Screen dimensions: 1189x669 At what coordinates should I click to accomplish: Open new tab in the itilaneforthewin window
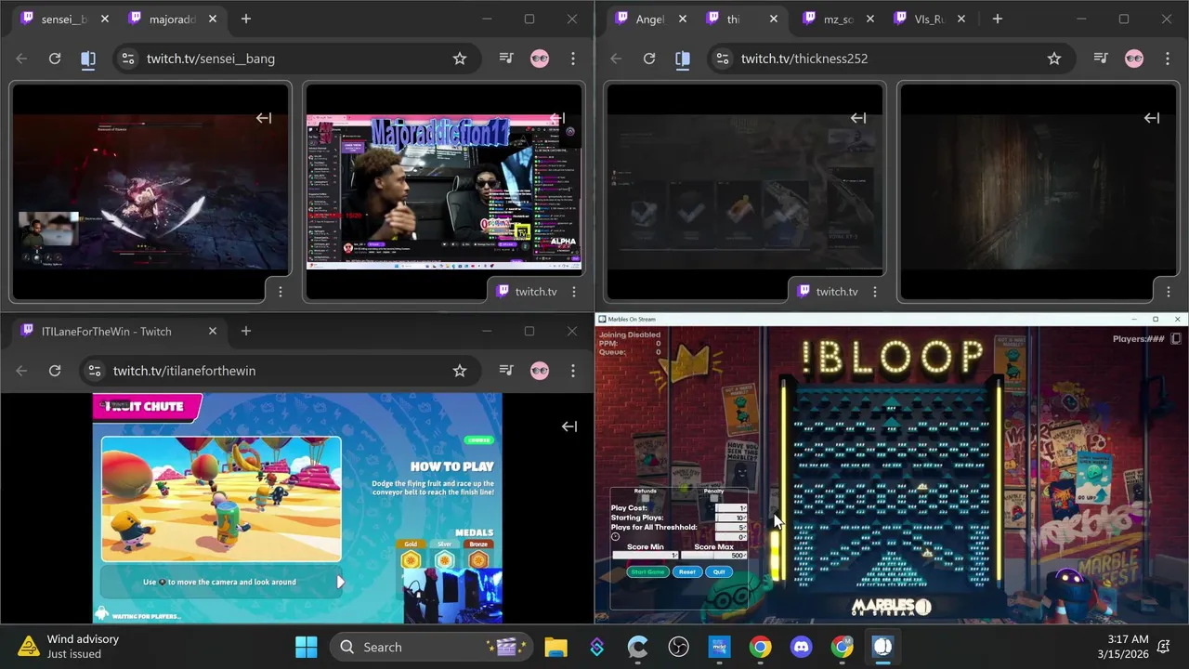[246, 332]
